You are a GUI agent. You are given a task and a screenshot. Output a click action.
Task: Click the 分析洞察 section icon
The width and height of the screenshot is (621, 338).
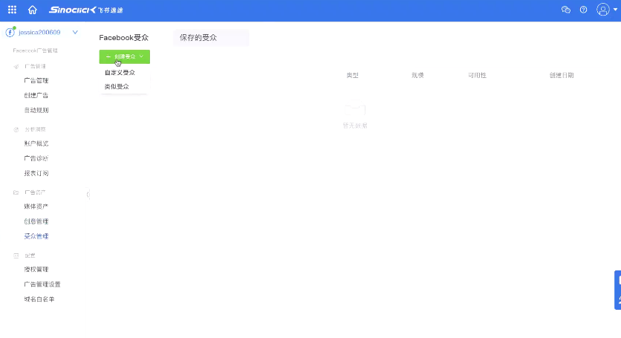pyautogui.click(x=16, y=129)
